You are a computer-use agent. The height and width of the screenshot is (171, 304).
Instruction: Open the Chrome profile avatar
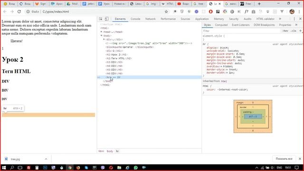[292, 11]
